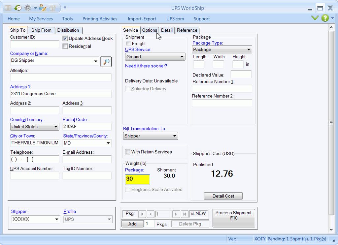This screenshot has height=245, width=338.
Task: Tick the Saturday Delivery checkbox
Action: point(128,89)
